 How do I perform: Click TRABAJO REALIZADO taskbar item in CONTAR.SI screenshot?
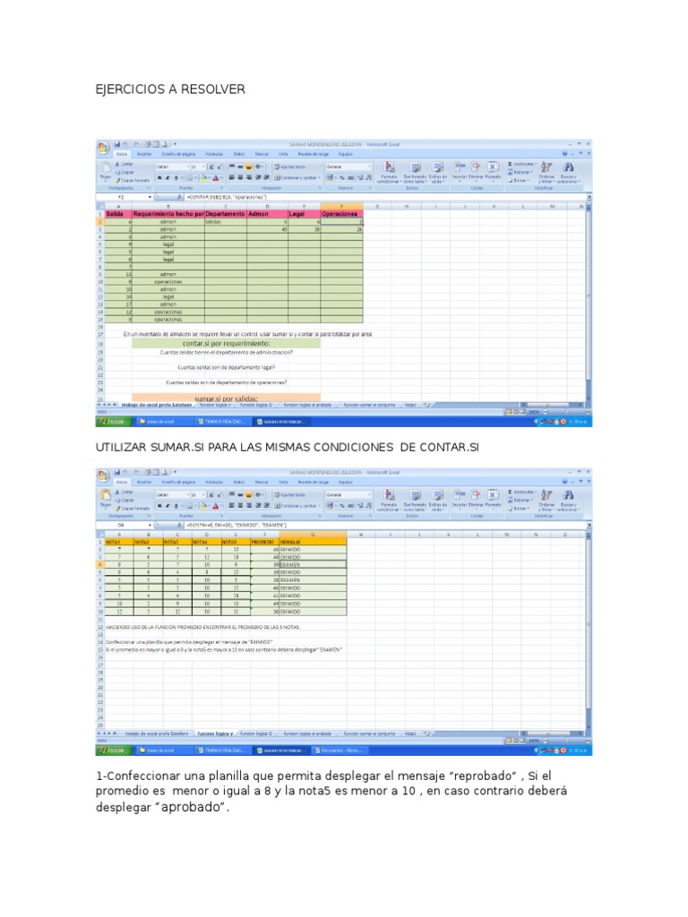click(221, 421)
